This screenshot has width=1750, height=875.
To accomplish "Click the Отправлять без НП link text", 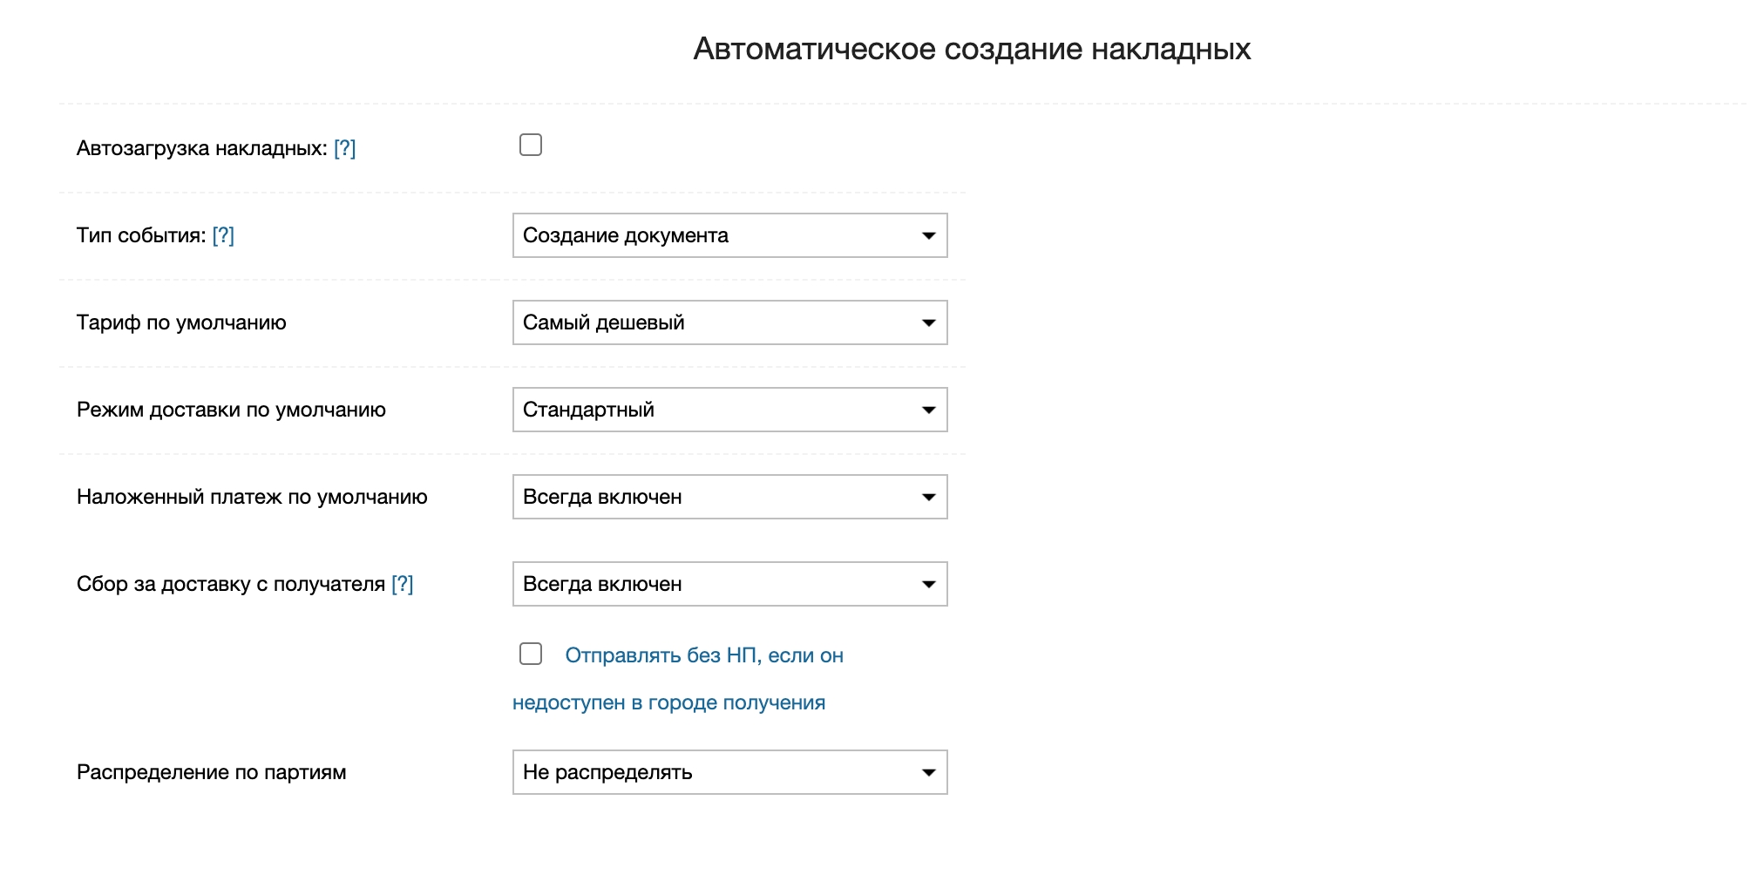I will (x=703, y=655).
